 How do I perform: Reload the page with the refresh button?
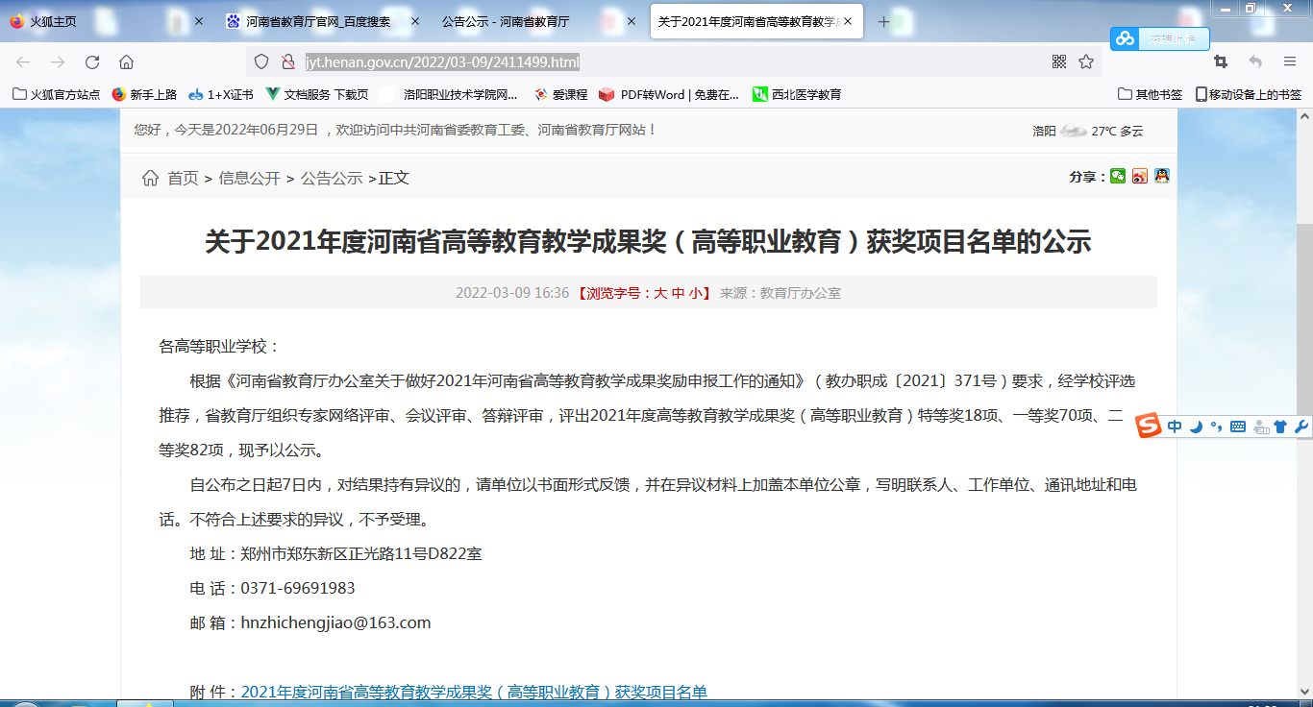92,62
